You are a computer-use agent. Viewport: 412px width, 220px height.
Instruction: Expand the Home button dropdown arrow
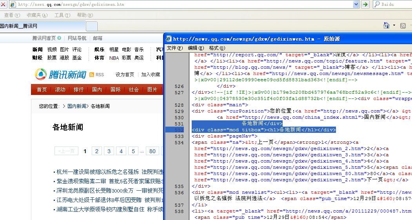(x=394, y=25)
